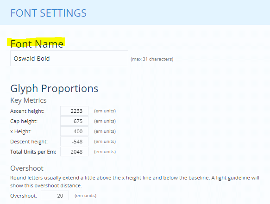The width and height of the screenshot is (270, 204).
Task: Click the highlighted Font Name heading
Action: [37, 43]
